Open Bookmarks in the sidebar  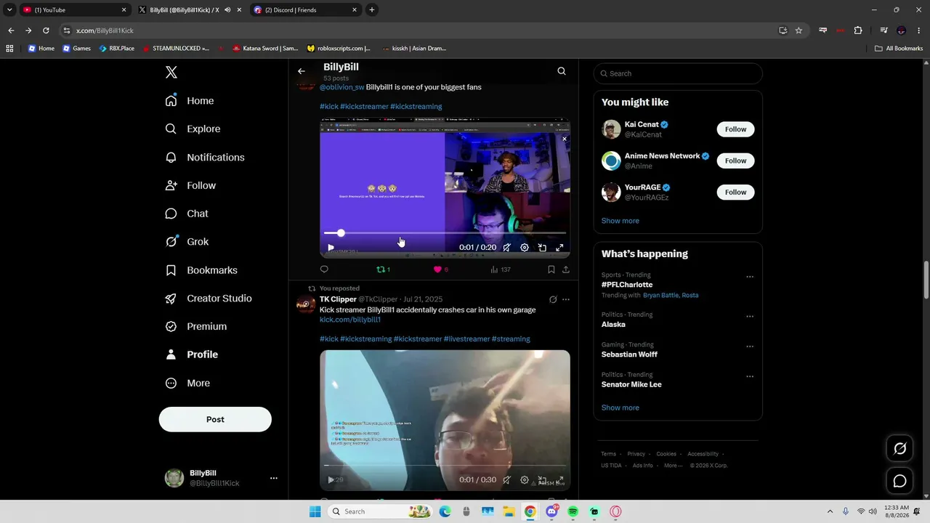pos(201,270)
